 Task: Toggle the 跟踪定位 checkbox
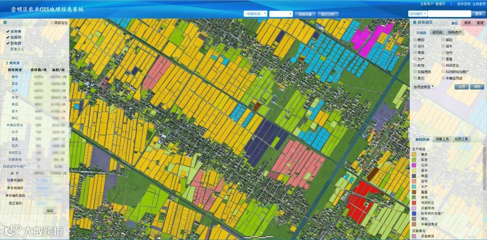pos(52,23)
